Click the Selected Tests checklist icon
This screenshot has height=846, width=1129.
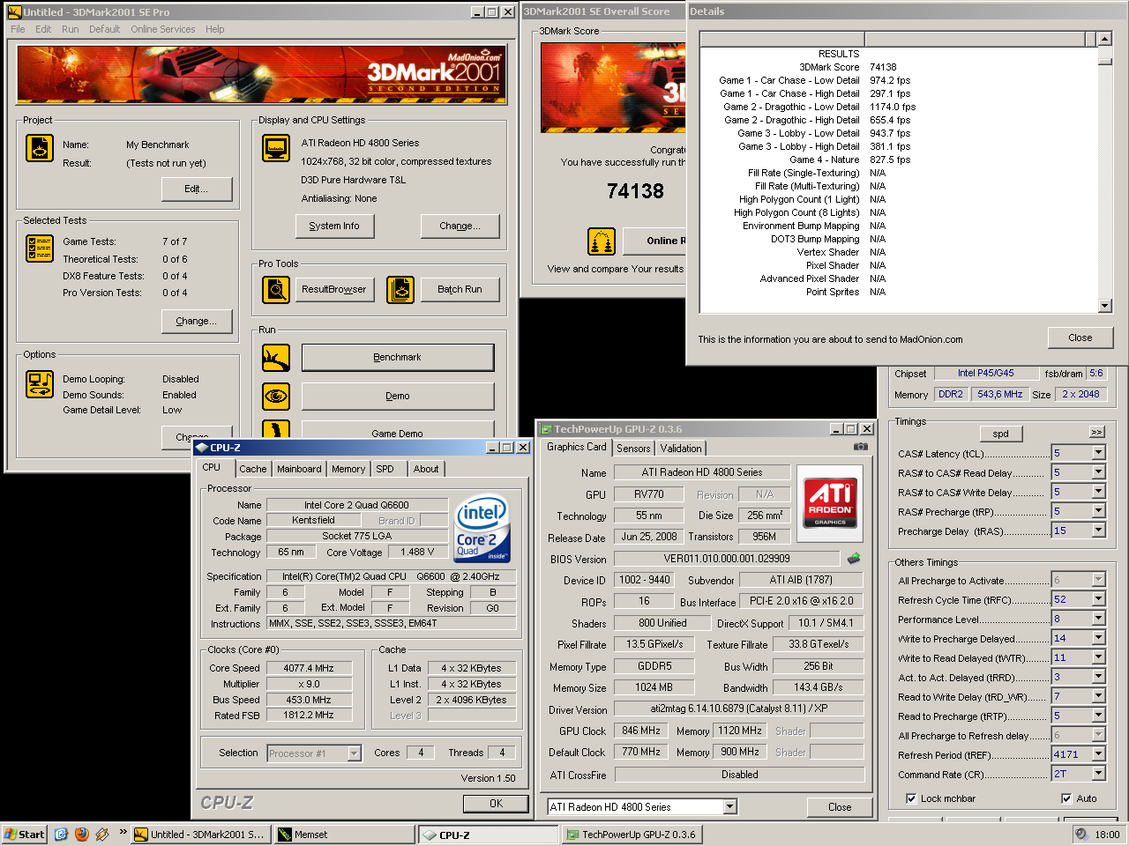[40, 249]
